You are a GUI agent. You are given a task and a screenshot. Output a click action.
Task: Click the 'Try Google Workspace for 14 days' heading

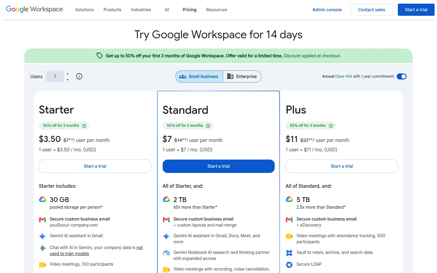tap(218, 35)
